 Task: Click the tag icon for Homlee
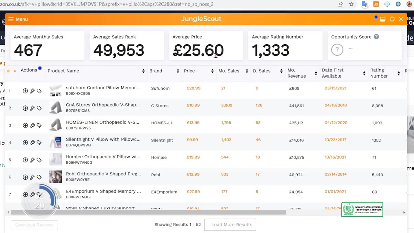coord(39,160)
